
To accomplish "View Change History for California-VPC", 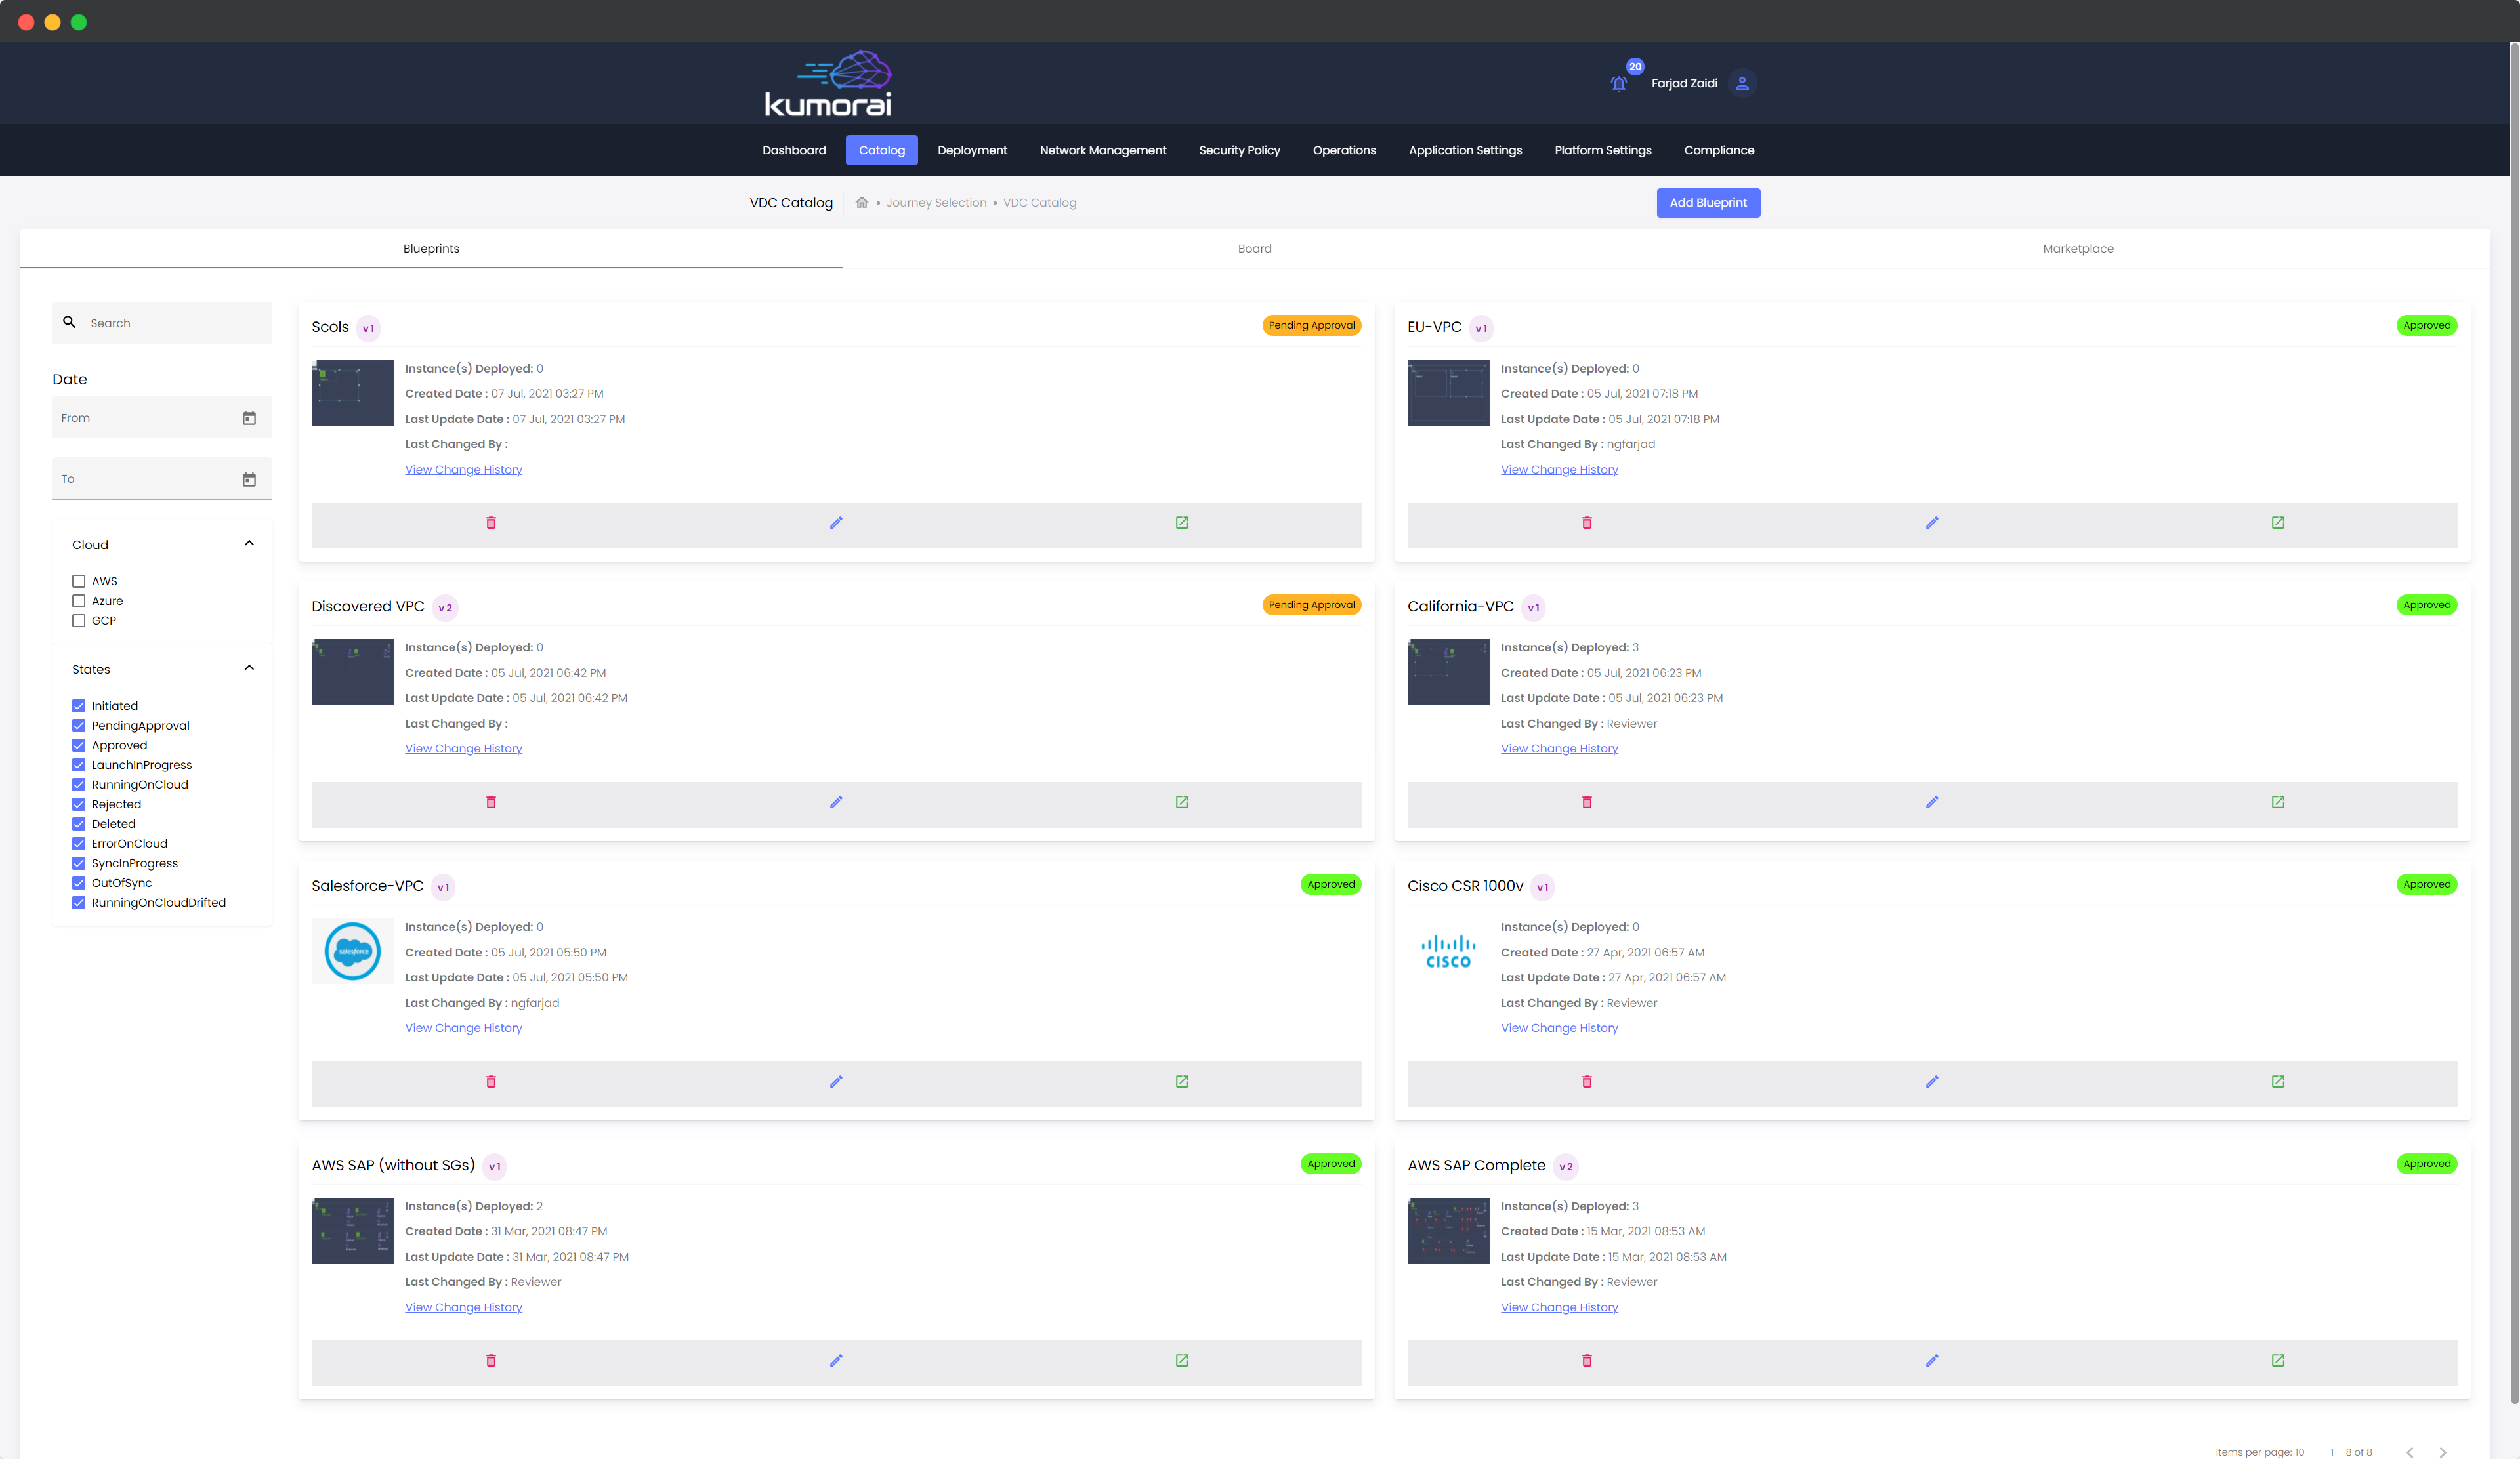I will [x=1559, y=747].
